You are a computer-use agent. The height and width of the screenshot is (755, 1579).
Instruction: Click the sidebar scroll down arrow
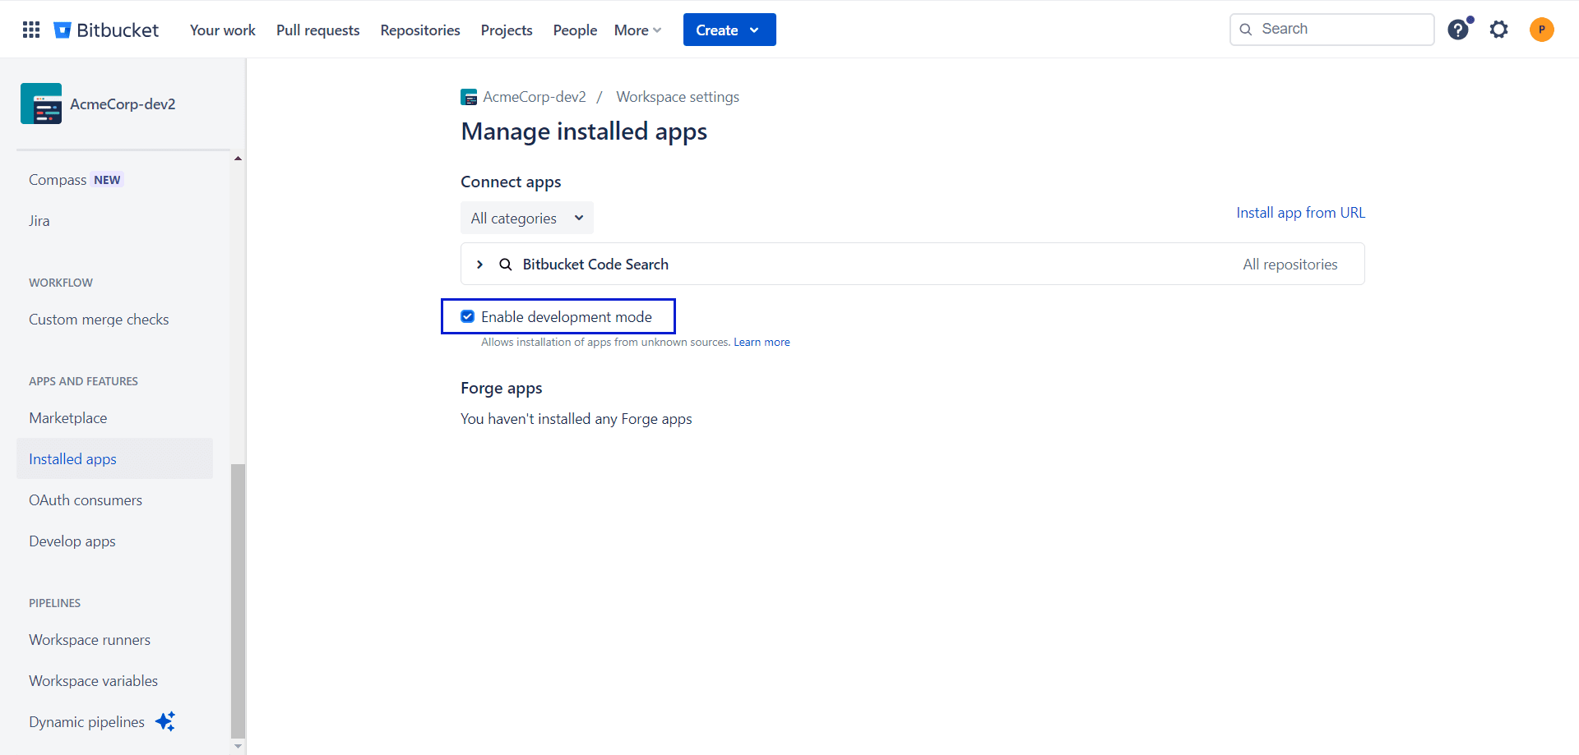[x=238, y=747]
